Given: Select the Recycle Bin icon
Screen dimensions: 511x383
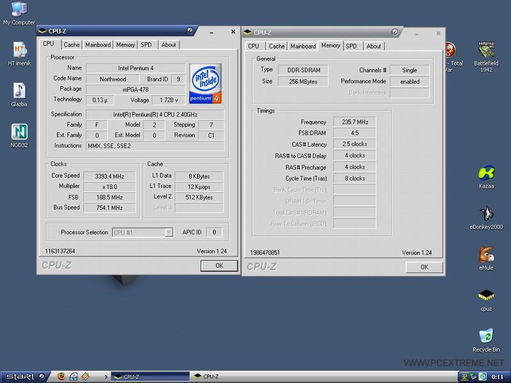Looking at the screenshot, I should (486, 336).
